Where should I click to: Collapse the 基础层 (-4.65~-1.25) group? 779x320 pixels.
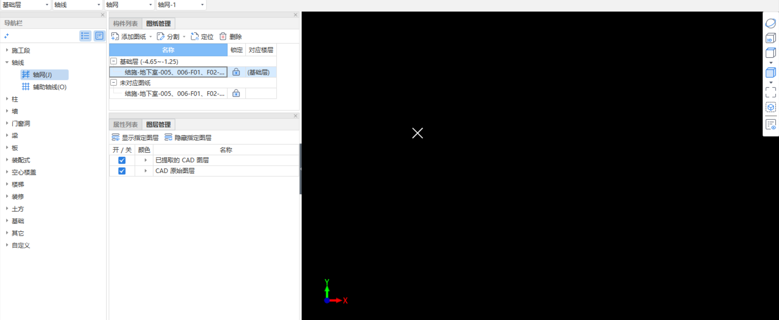click(x=114, y=61)
